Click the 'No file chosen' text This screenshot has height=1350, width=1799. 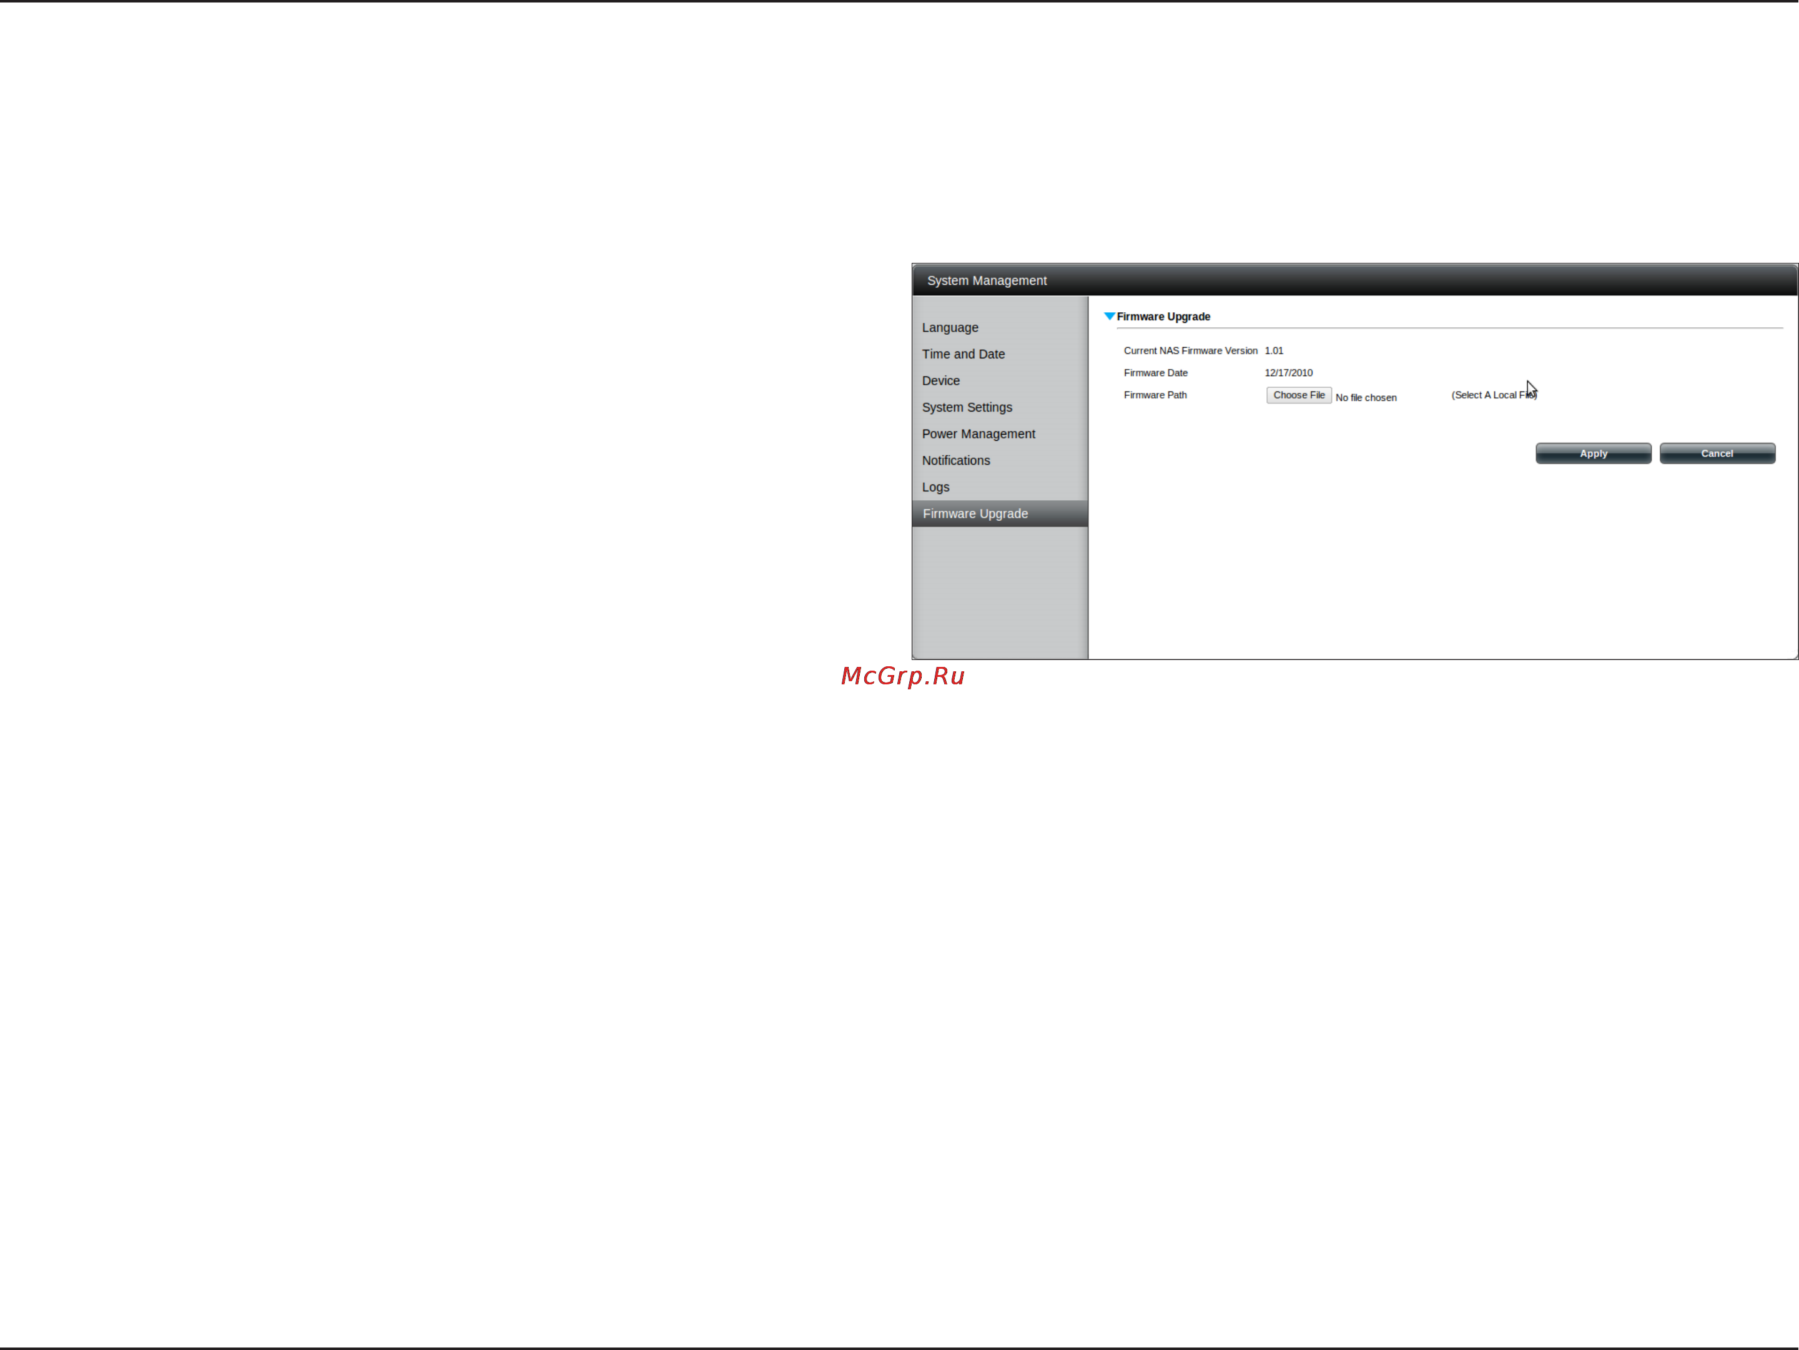click(1366, 398)
